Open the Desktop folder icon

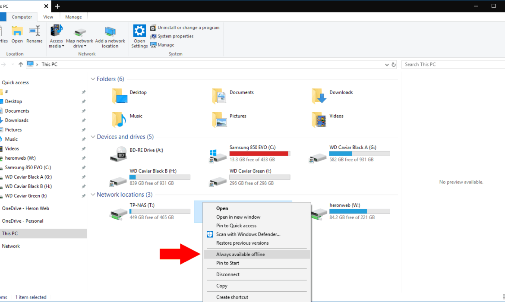pos(120,96)
